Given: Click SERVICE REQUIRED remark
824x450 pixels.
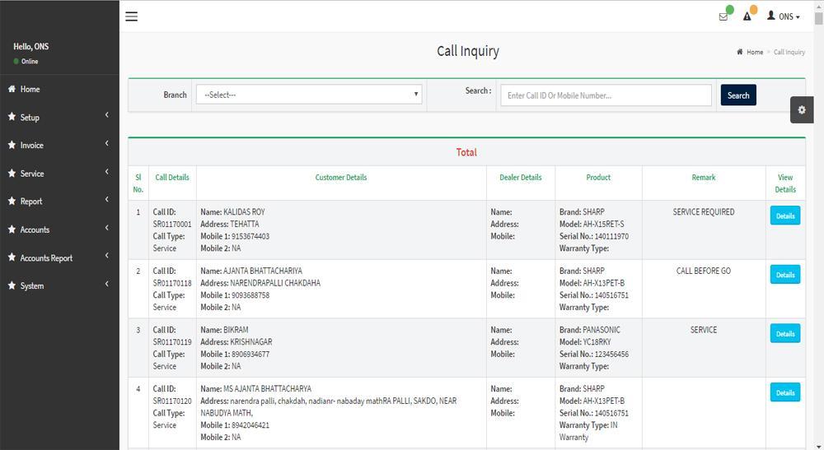Looking at the screenshot, I should tap(704, 212).
